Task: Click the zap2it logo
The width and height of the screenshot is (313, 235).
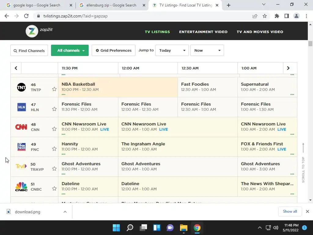Action: tap(39, 31)
